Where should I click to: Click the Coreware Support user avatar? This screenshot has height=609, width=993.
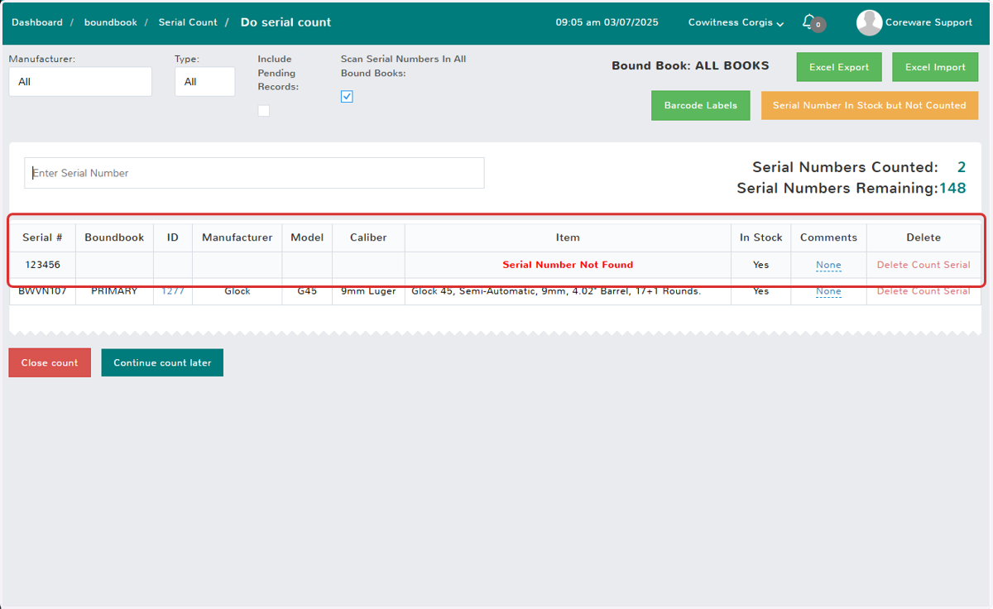click(869, 22)
